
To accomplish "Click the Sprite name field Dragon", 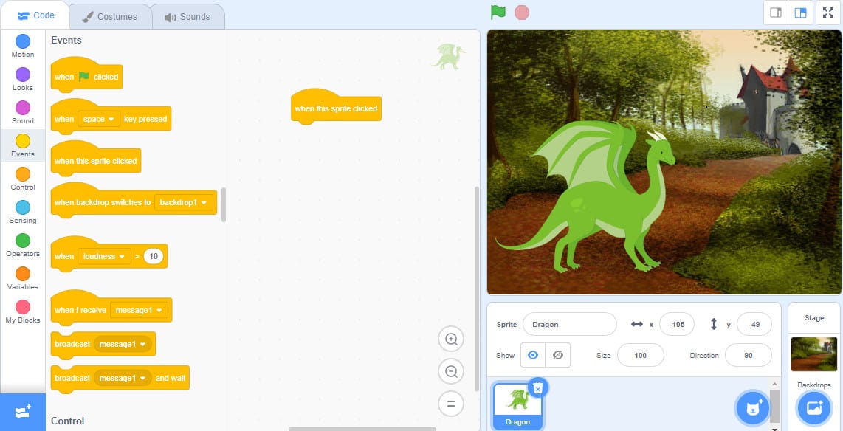I will coord(569,324).
